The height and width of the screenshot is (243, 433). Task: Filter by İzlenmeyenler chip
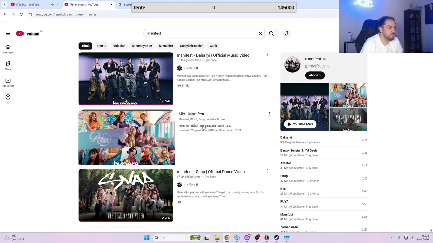[x=142, y=46]
